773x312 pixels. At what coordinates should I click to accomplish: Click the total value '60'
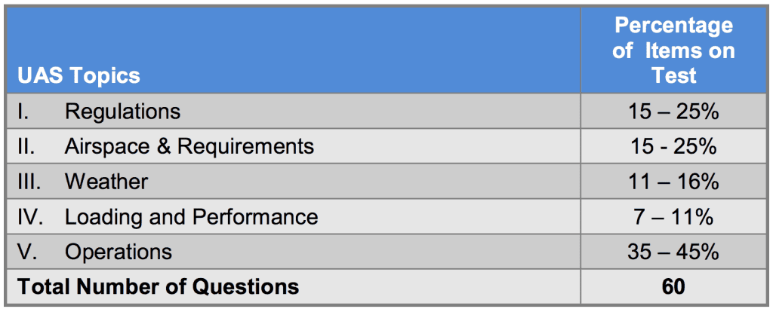(x=673, y=286)
